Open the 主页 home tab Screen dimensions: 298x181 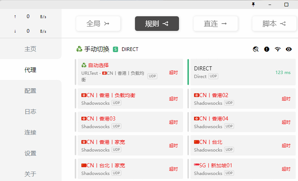[31, 49]
